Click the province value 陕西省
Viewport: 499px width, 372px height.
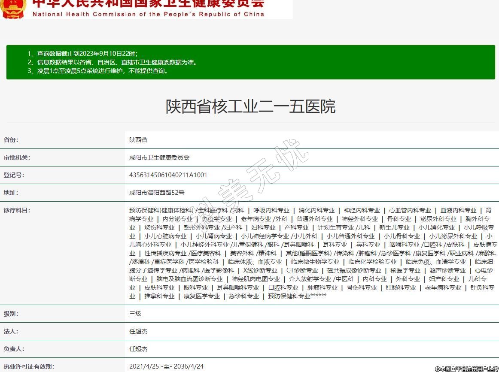pyautogui.click(x=138, y=140)
